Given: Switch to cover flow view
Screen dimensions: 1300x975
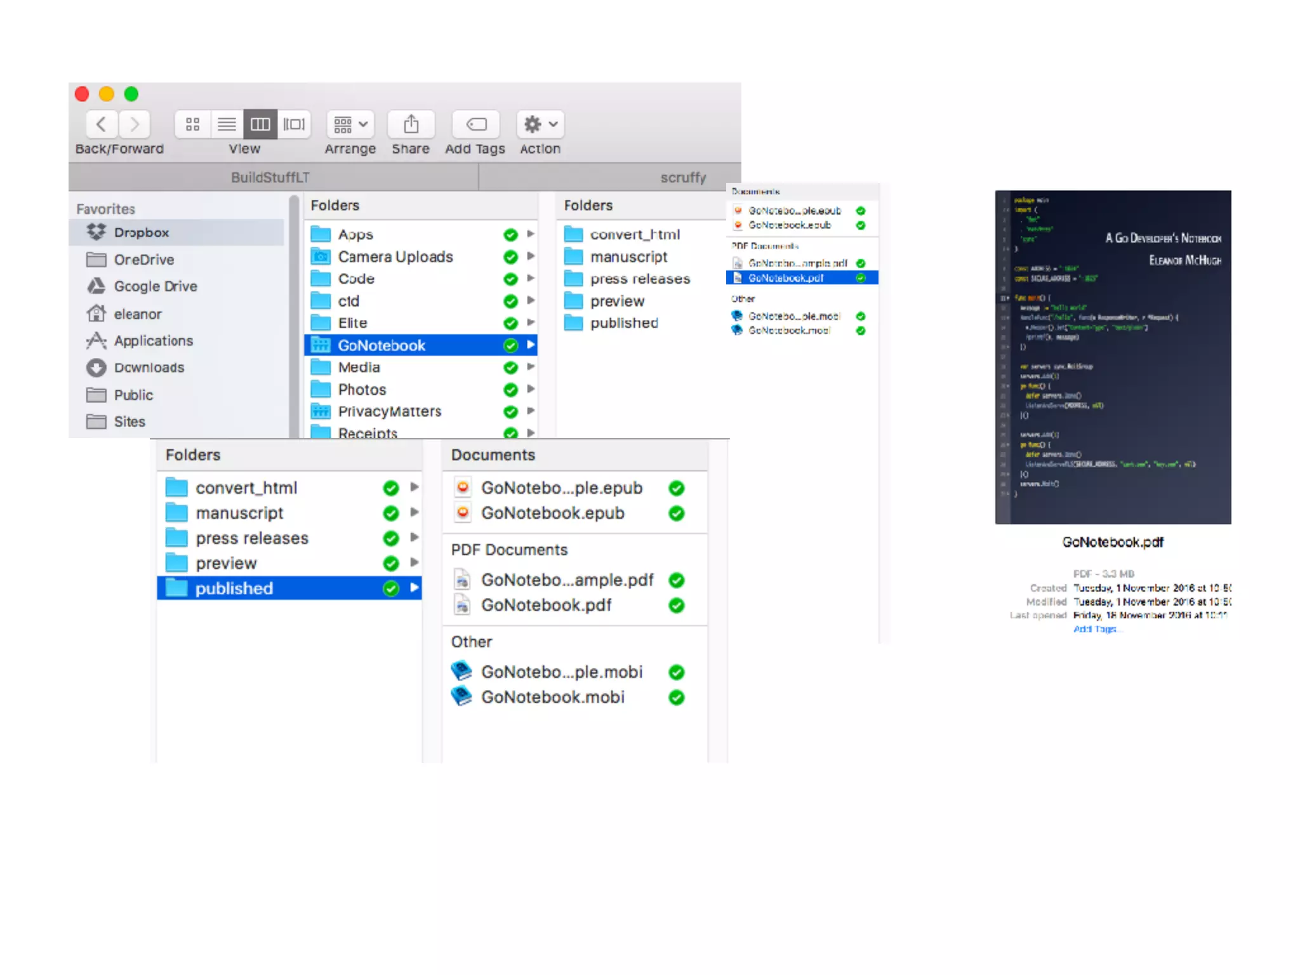Looking at the screenshot, I should point(294,124).
